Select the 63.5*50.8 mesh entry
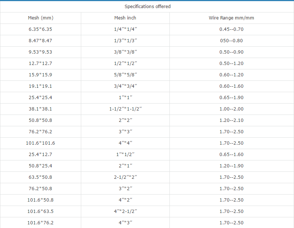This screenshot has width=294, height=228. coord(40,177)
